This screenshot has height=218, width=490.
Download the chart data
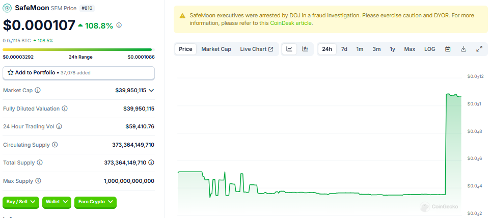(x=464, y=49)
